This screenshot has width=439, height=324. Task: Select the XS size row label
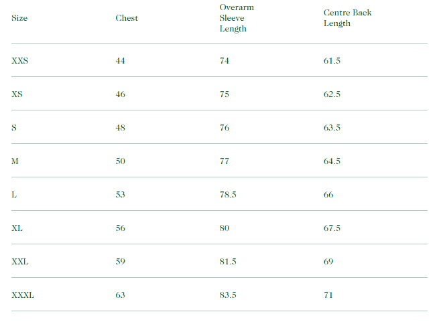click(17, 94)
